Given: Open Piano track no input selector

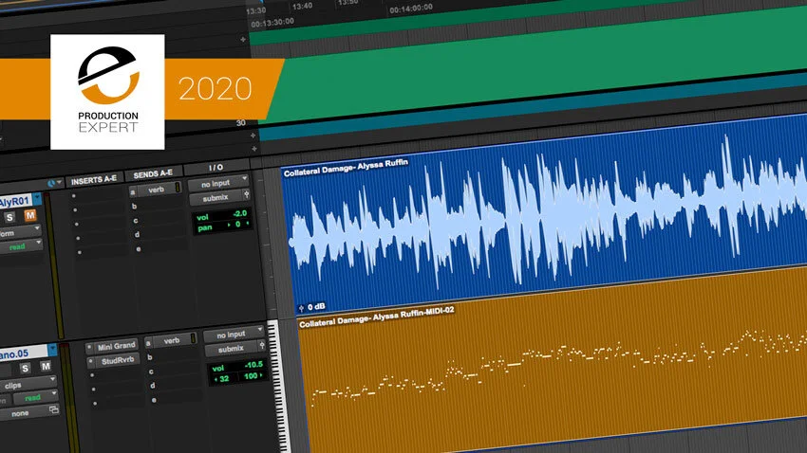Looking at the screenshot, I should pyautogui.click(x=234, y=334).
